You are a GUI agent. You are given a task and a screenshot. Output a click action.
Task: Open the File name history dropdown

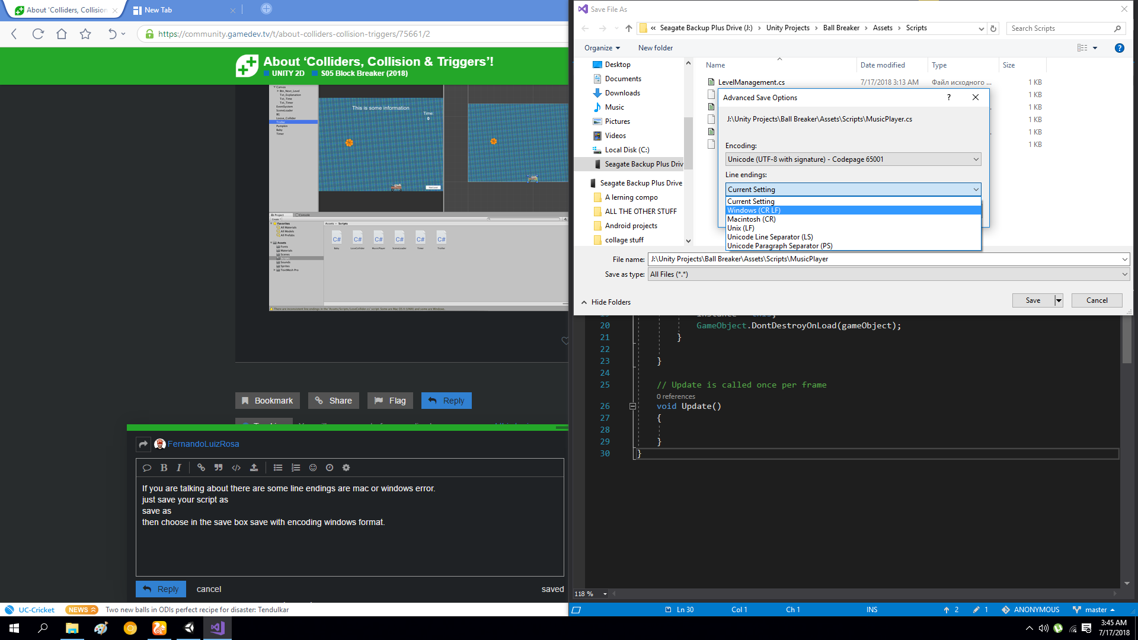click(1124, 259)
